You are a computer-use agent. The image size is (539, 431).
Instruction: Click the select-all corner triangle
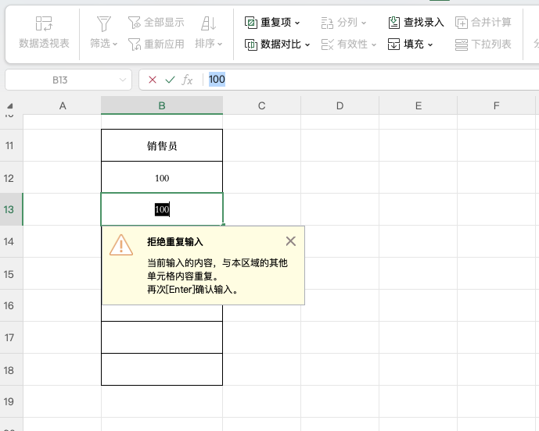click(10, 105)
